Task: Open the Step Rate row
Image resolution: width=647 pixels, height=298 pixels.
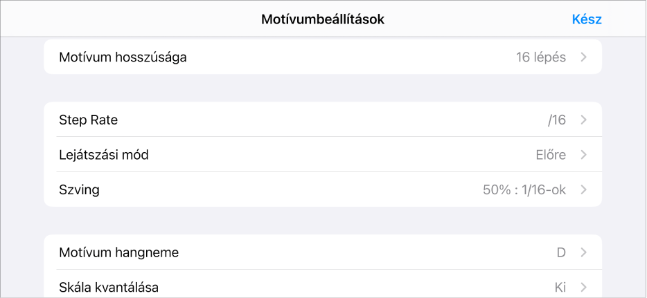Action: (89, 120)
